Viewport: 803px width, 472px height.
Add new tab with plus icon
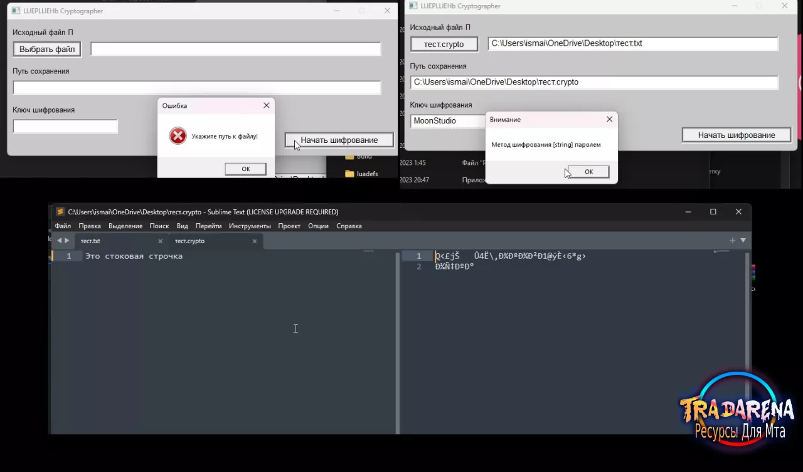click(x=732, y=241)
